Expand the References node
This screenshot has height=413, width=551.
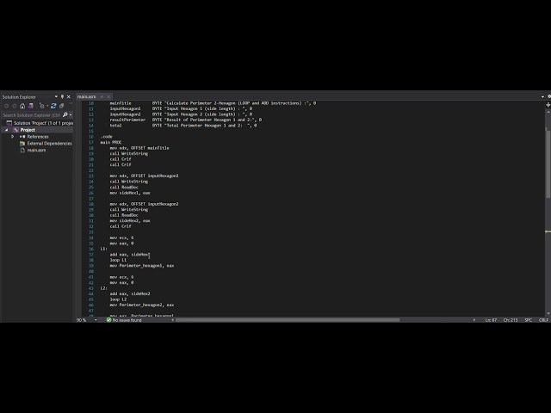point(13,137)
